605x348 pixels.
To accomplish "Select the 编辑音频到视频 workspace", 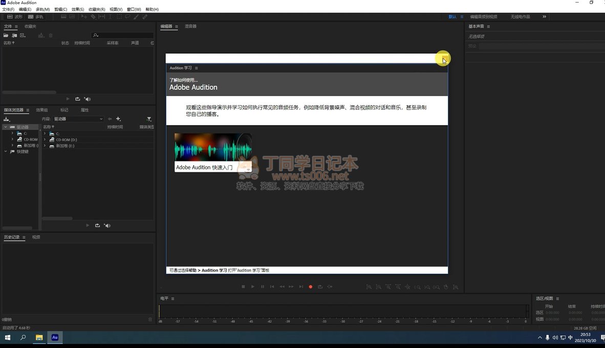I will pyautogui.click(x=483, y=17).
